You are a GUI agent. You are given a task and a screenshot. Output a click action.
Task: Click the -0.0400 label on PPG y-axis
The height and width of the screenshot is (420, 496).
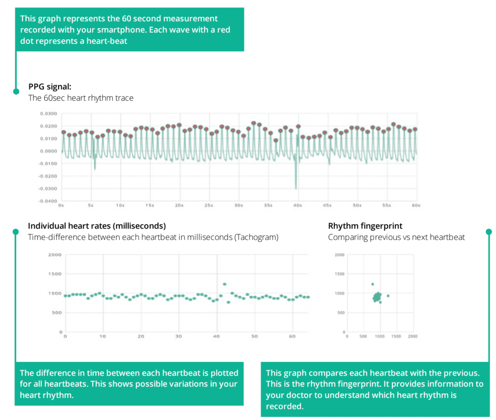coord(48,201)
